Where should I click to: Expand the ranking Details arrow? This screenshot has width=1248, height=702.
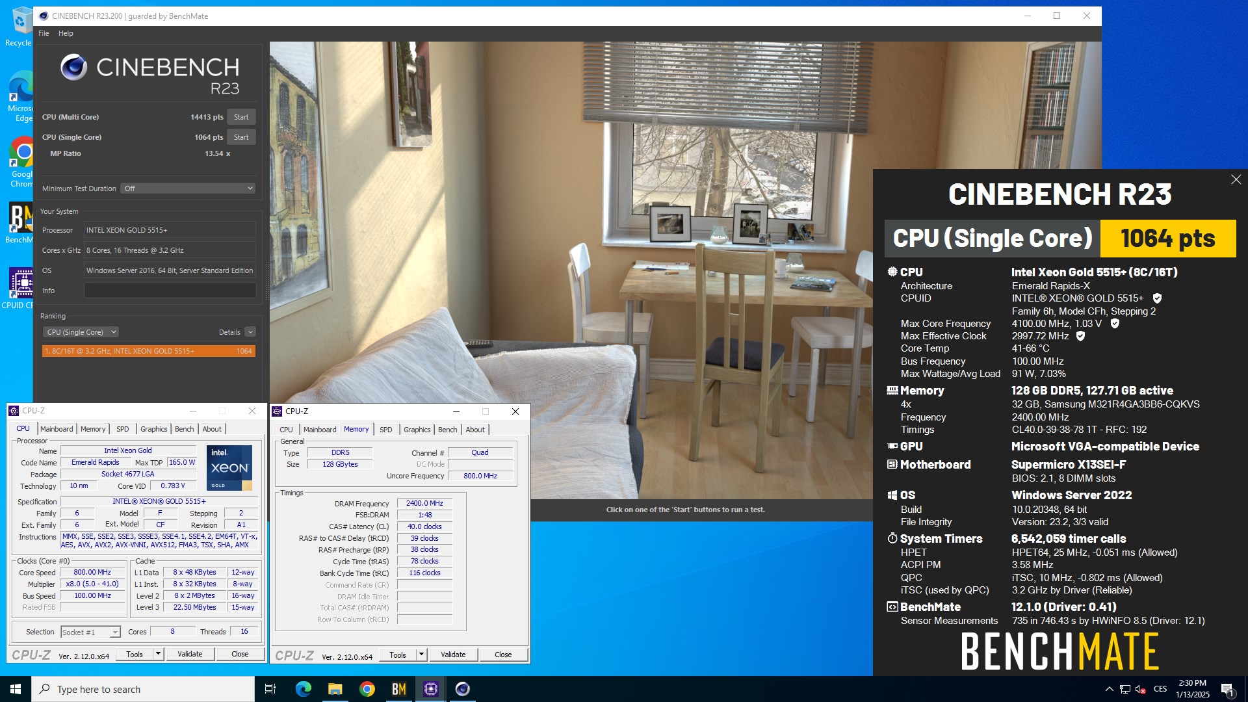click(250, 332)
